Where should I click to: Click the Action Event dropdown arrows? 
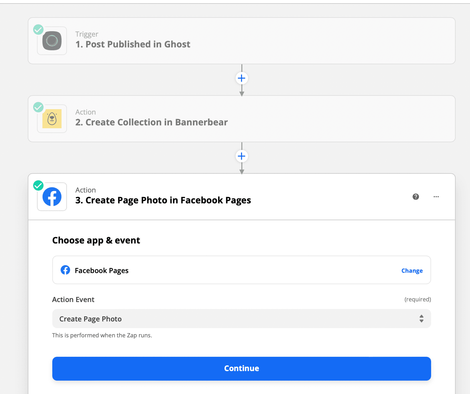click(422, 319)
